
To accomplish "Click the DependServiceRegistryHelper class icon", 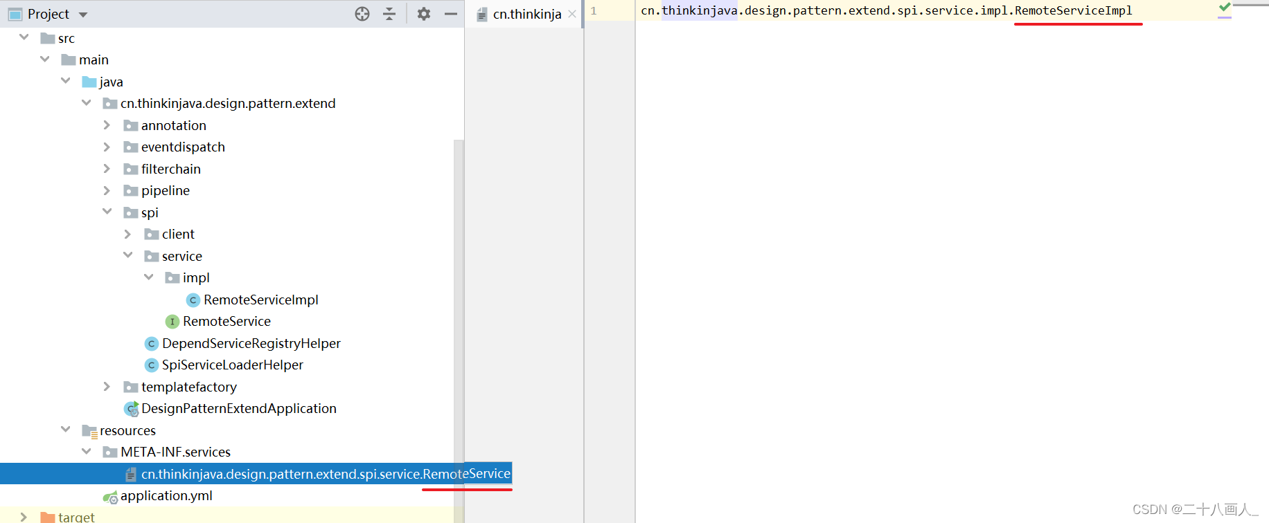I will pyautogui.click(x=152, y=343).
